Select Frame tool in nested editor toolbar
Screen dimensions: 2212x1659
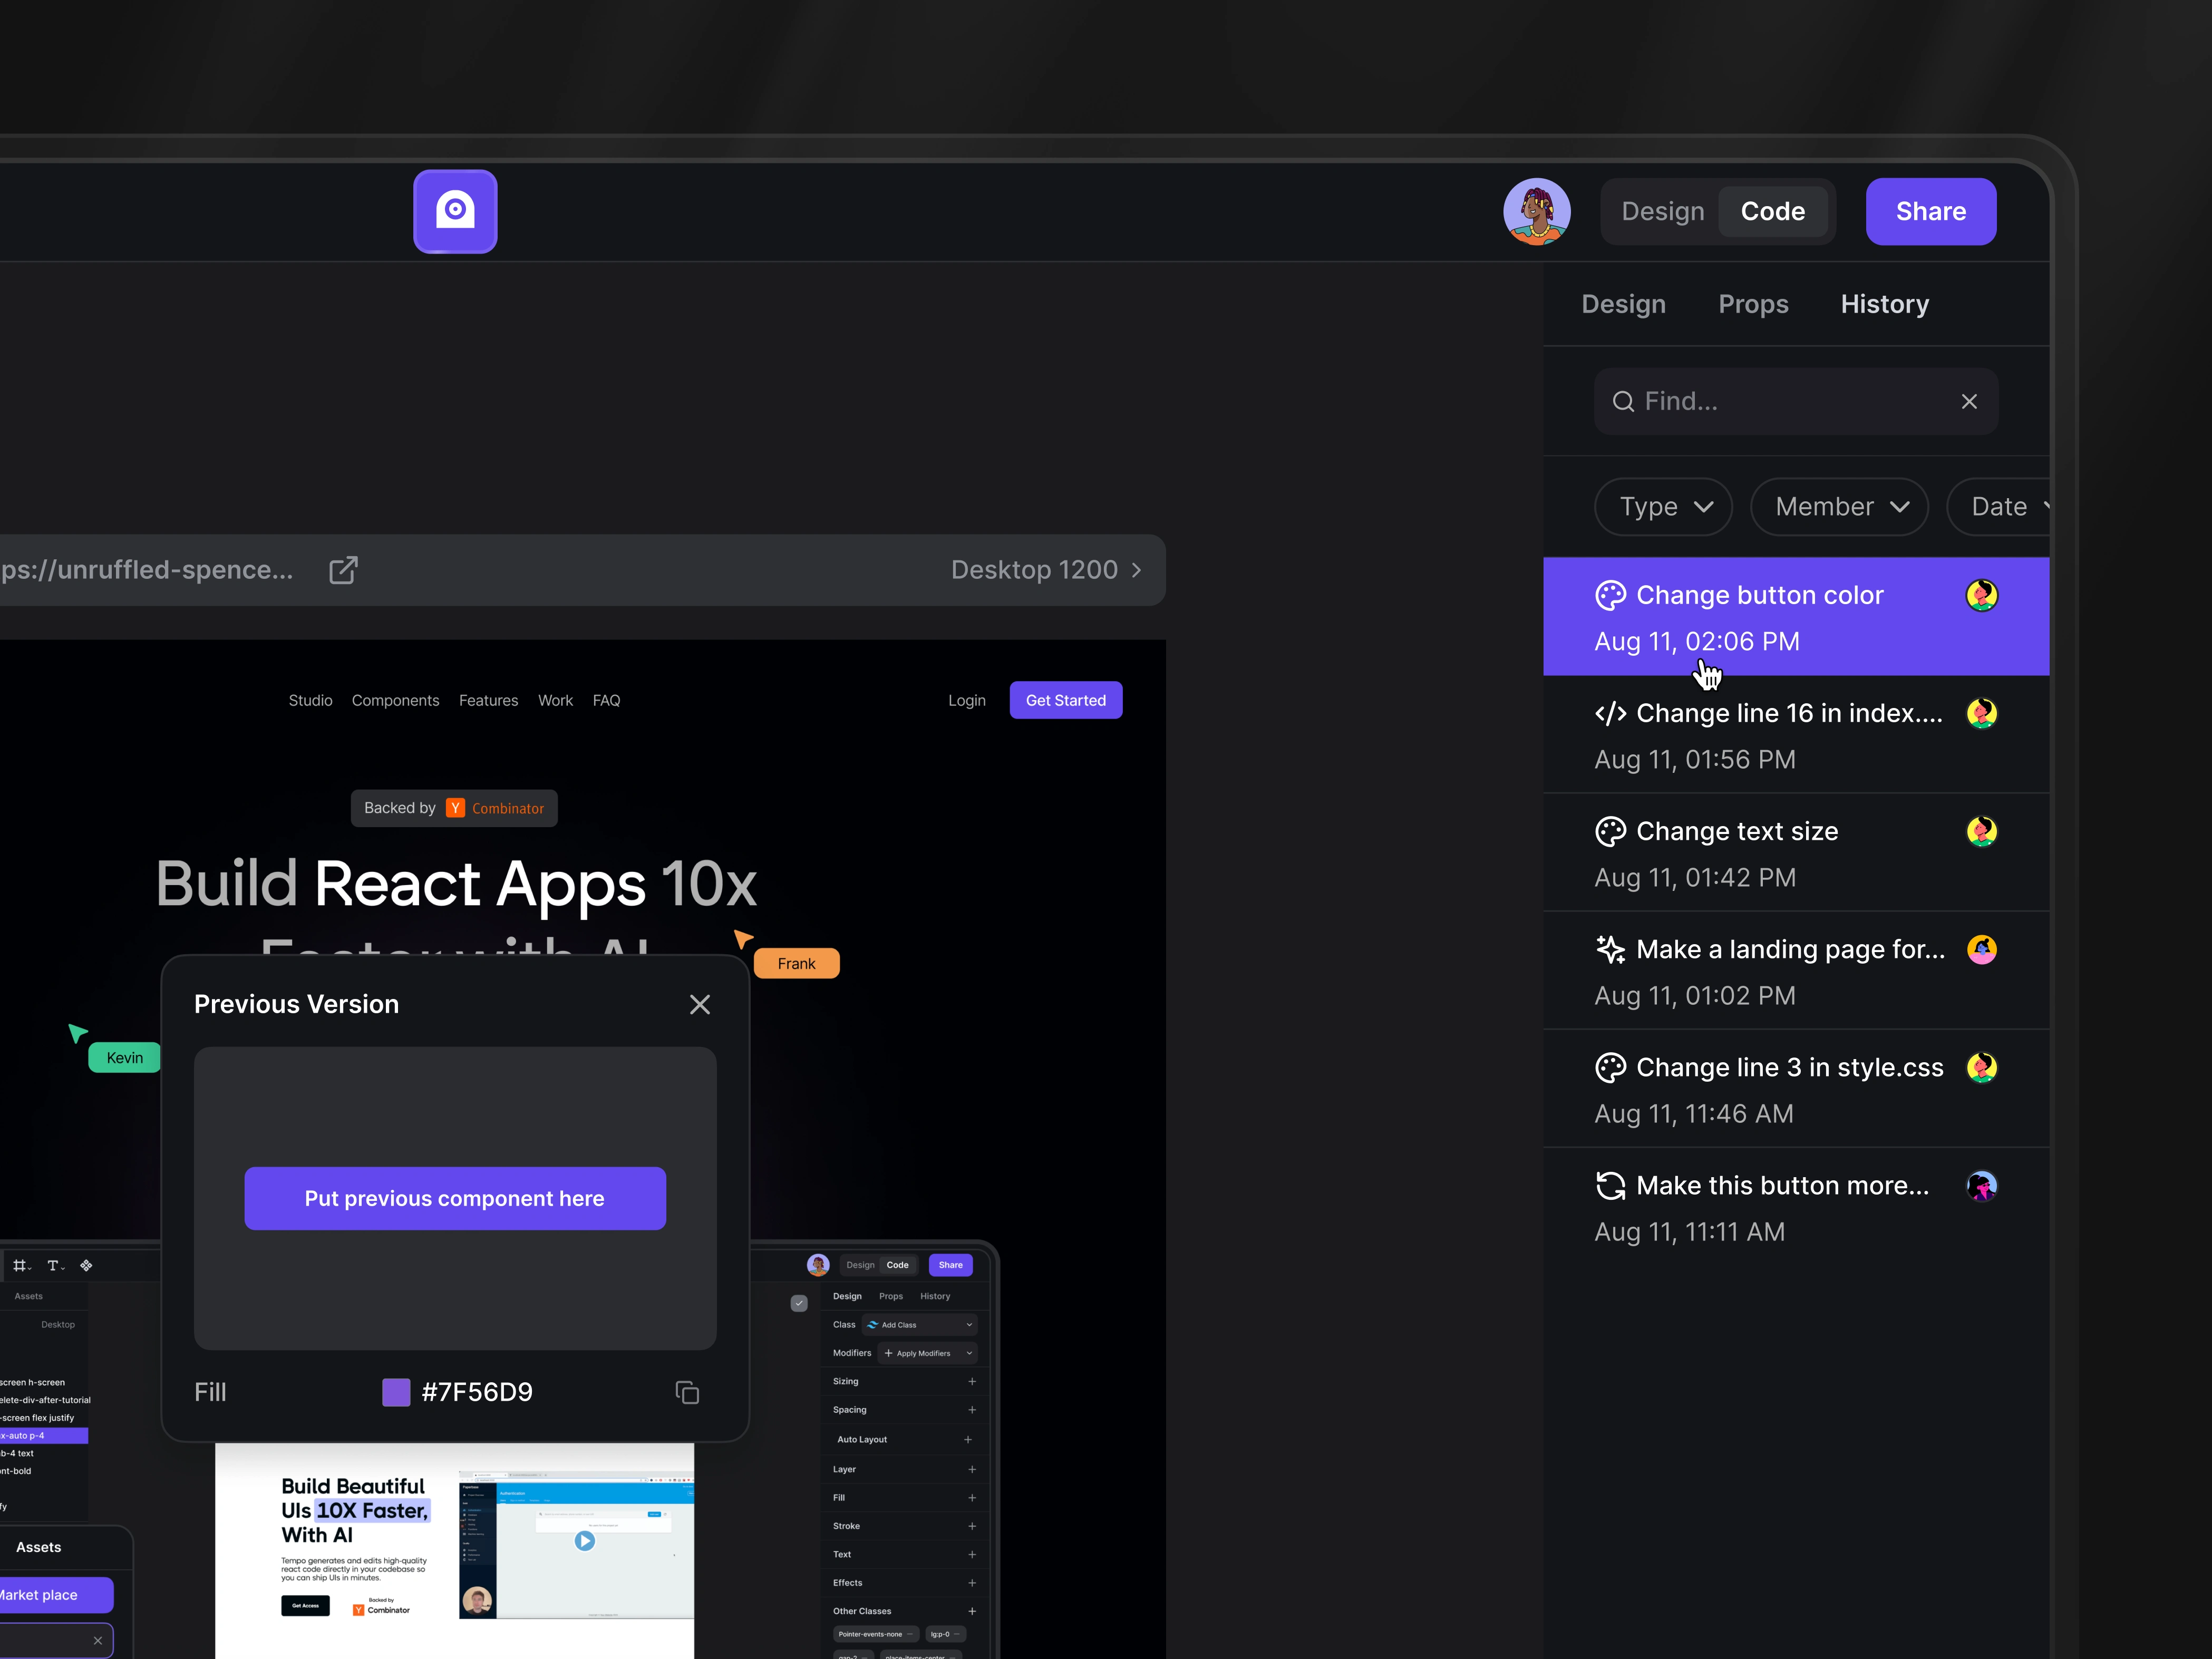point(21,1265)
